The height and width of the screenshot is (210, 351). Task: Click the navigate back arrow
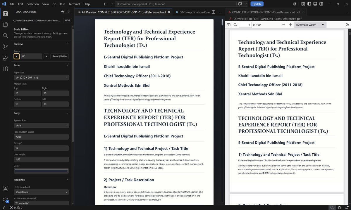coord(105,4)
